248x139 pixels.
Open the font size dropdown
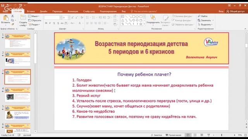point(69,17)
